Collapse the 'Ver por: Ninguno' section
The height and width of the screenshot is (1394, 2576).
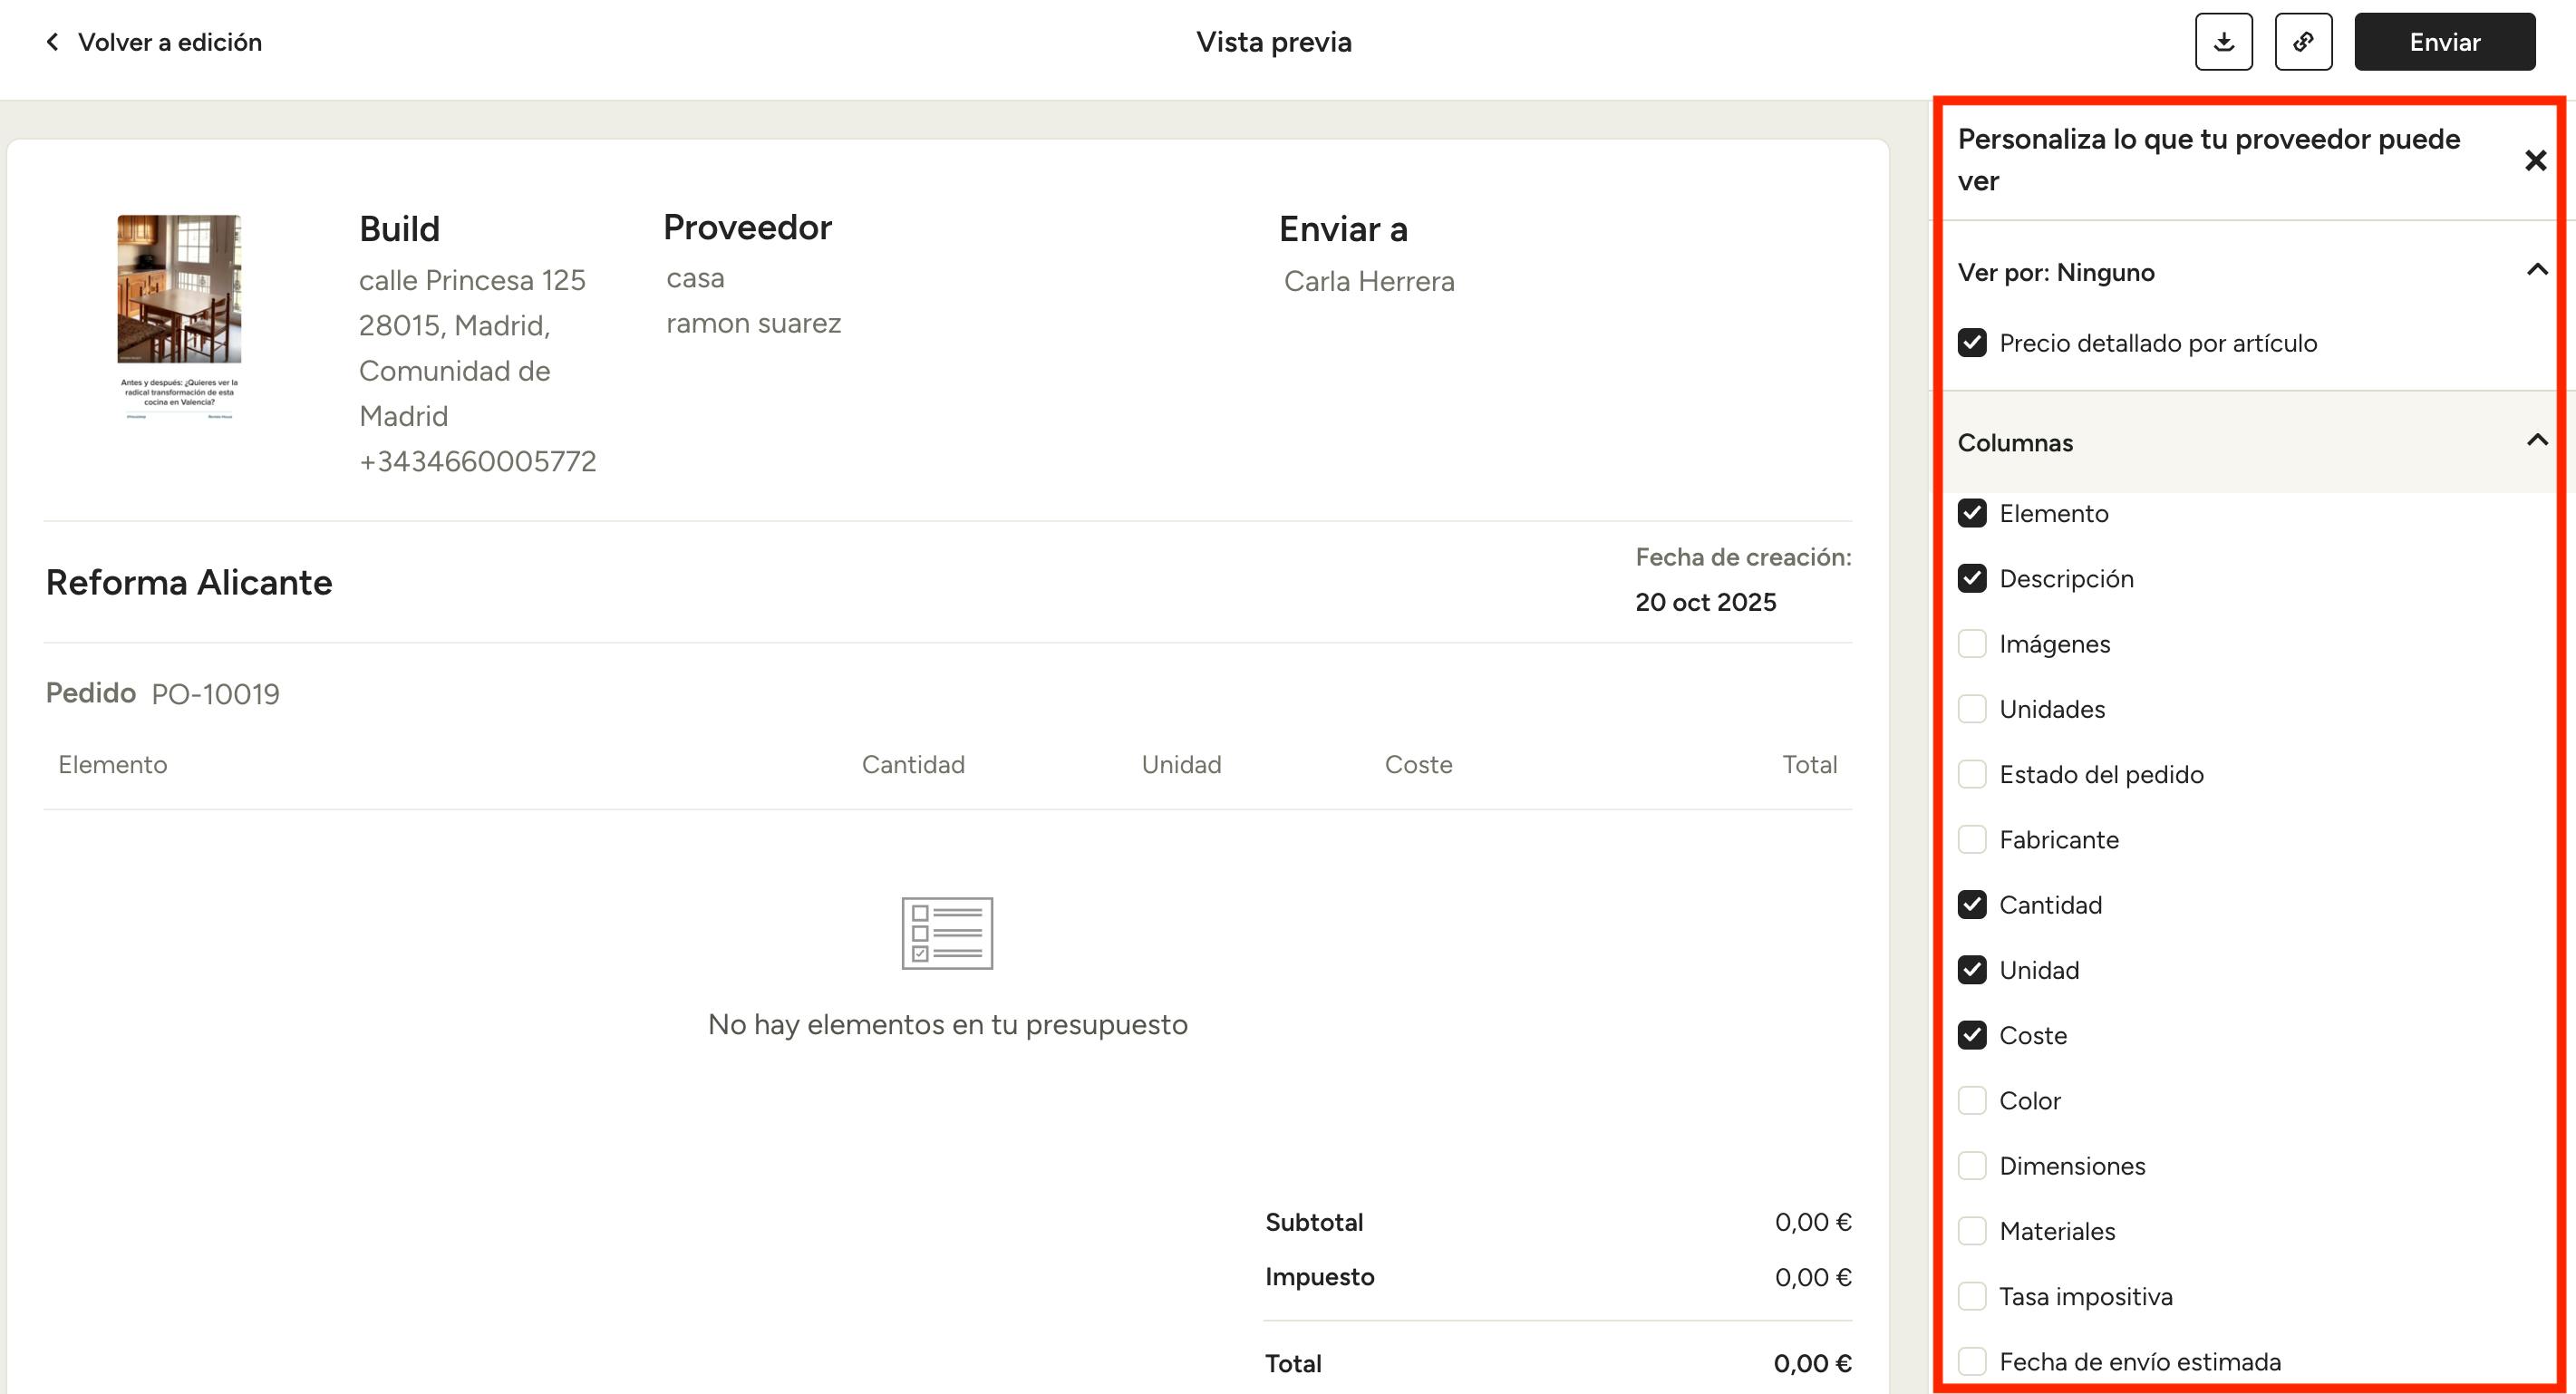pyautogui.click(x=2536, y=270)
